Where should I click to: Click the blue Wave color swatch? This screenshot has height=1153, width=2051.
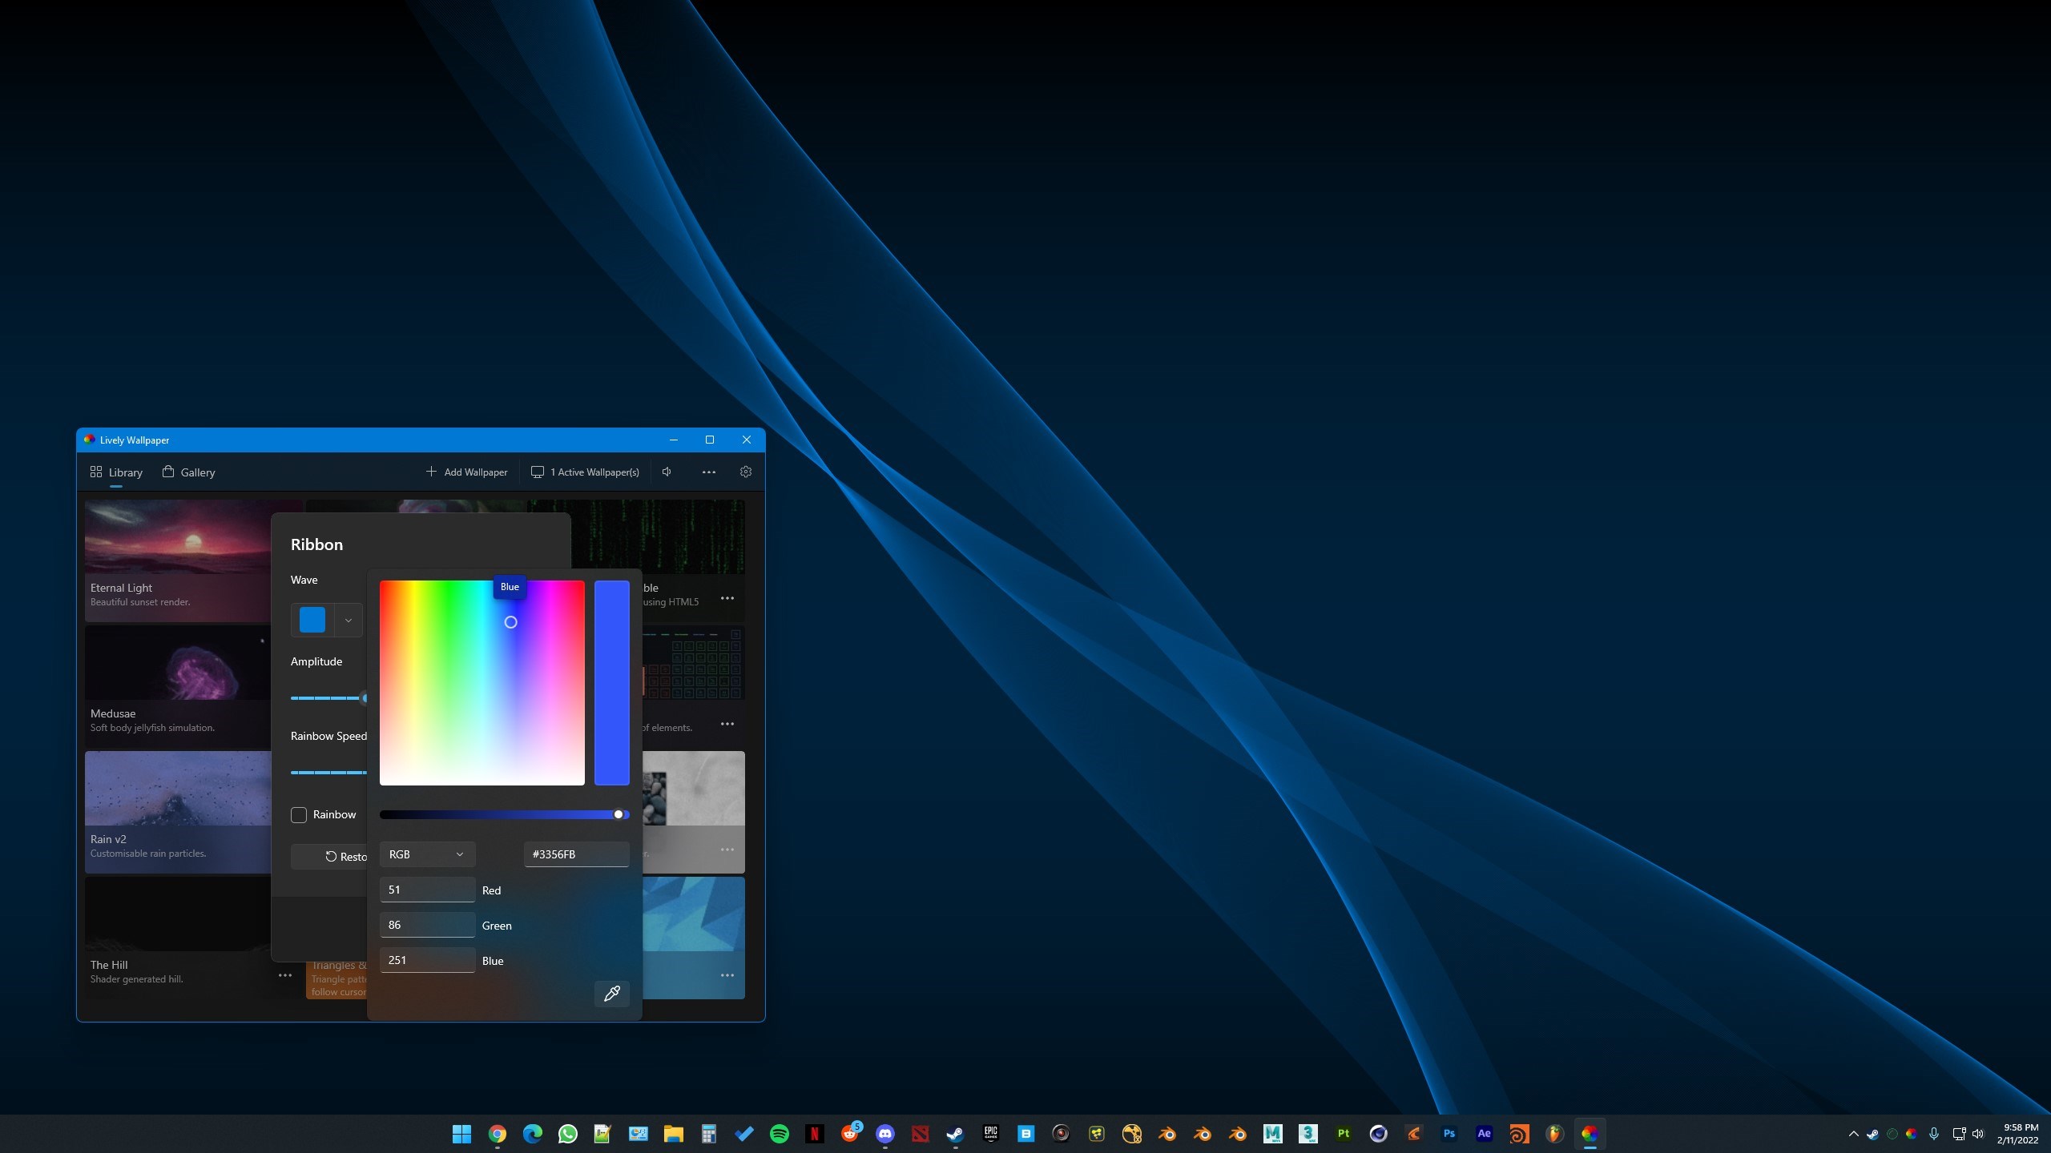[x=312, y=621]
